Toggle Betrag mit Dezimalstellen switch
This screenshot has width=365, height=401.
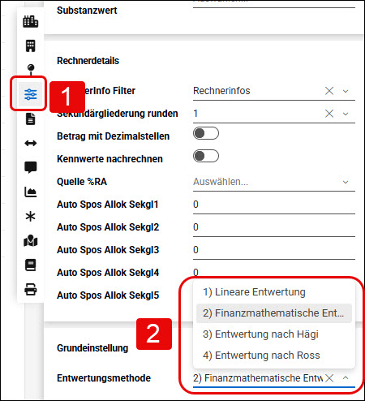click(x=206, y=133)
